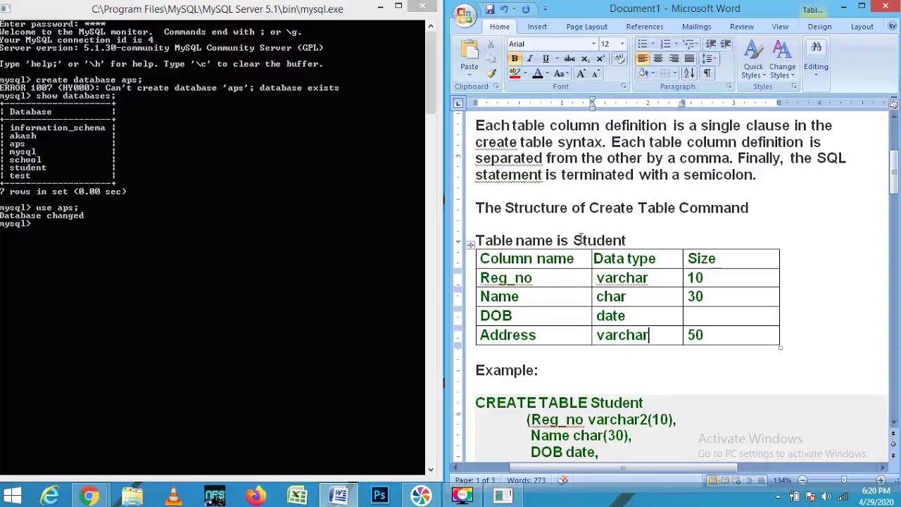This screenshot has width=901, height=507.
Task: Switch to the Insert ribbon tab
Action: [537, 27]
